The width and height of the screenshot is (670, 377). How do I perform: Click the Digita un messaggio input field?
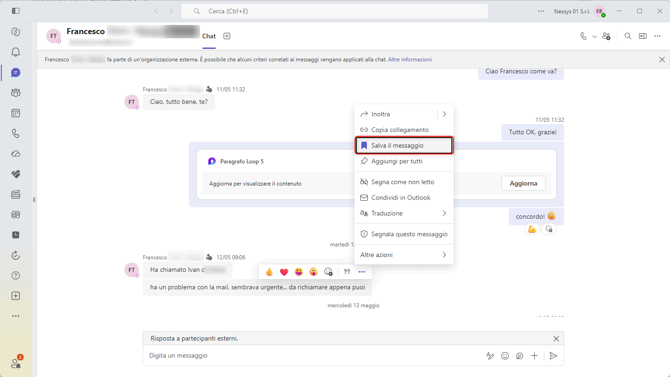point(314,356)
